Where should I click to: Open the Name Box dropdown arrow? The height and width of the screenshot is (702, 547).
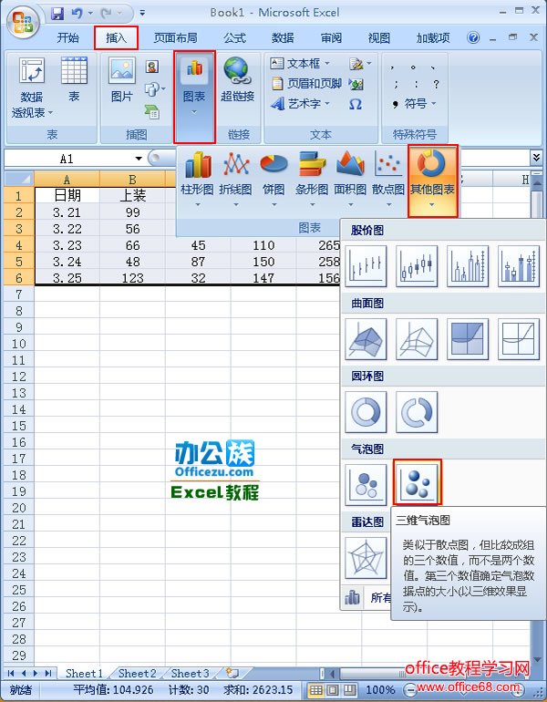pos(139,159)
